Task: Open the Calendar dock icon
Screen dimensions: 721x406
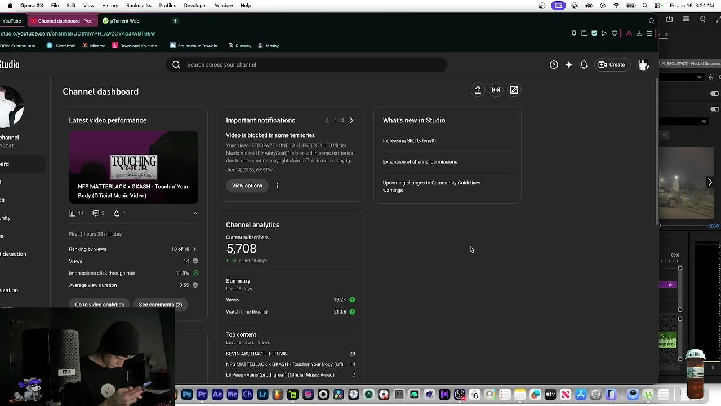Action: pyautogui.click(x=474, y=395)
